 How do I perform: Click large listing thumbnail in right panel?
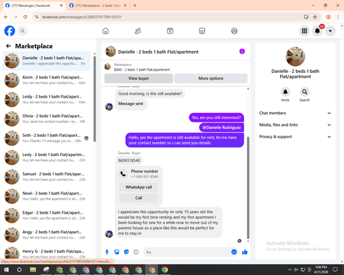pyautogui.click(x=295, y=56)
